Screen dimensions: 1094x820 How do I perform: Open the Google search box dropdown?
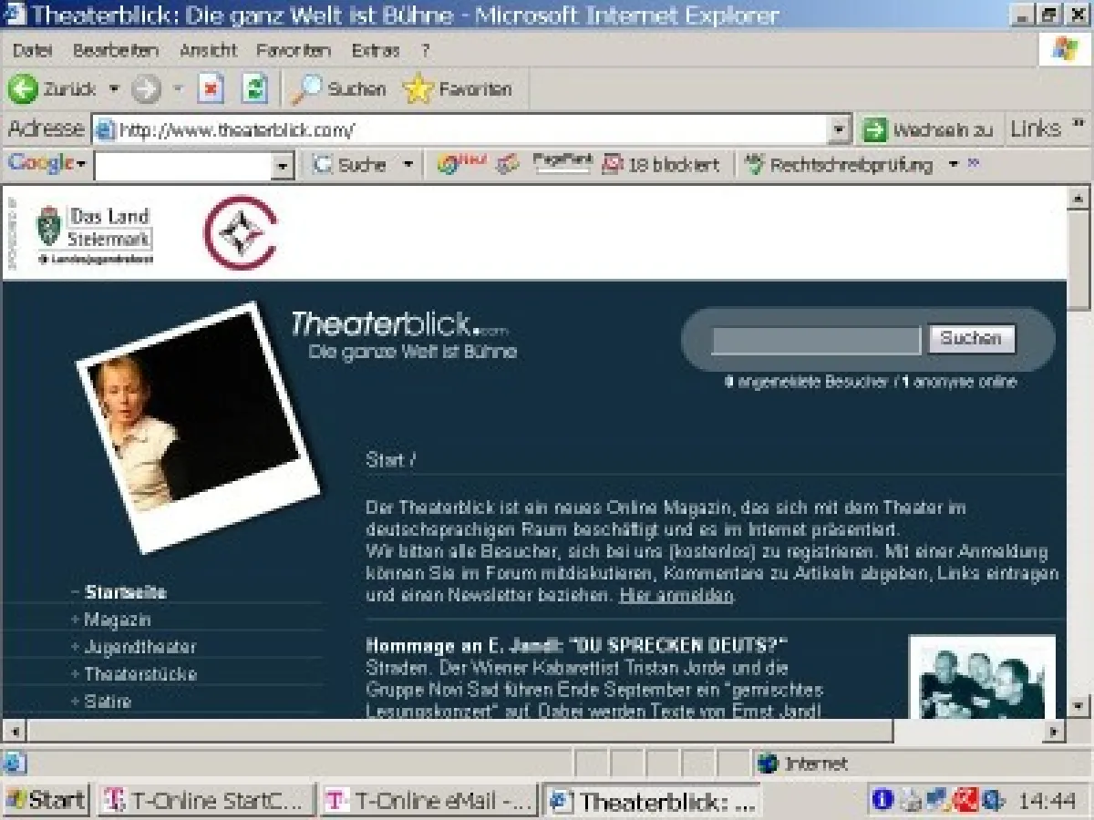(283, 166)
